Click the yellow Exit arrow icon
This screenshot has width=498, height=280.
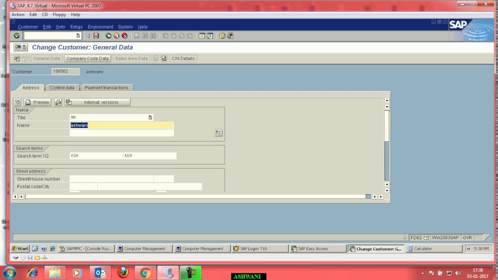116,36
